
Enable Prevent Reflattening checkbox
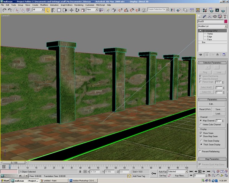pyautogui.click(x=201, y=151)
